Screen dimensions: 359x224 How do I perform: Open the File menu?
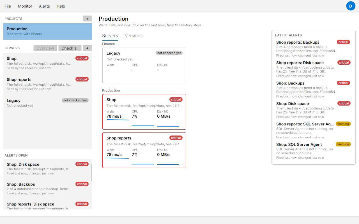point(8,6)
